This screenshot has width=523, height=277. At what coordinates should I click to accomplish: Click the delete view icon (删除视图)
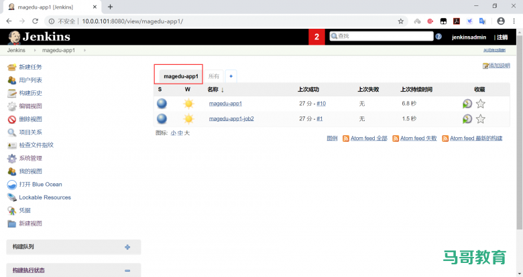click(11, 119)
